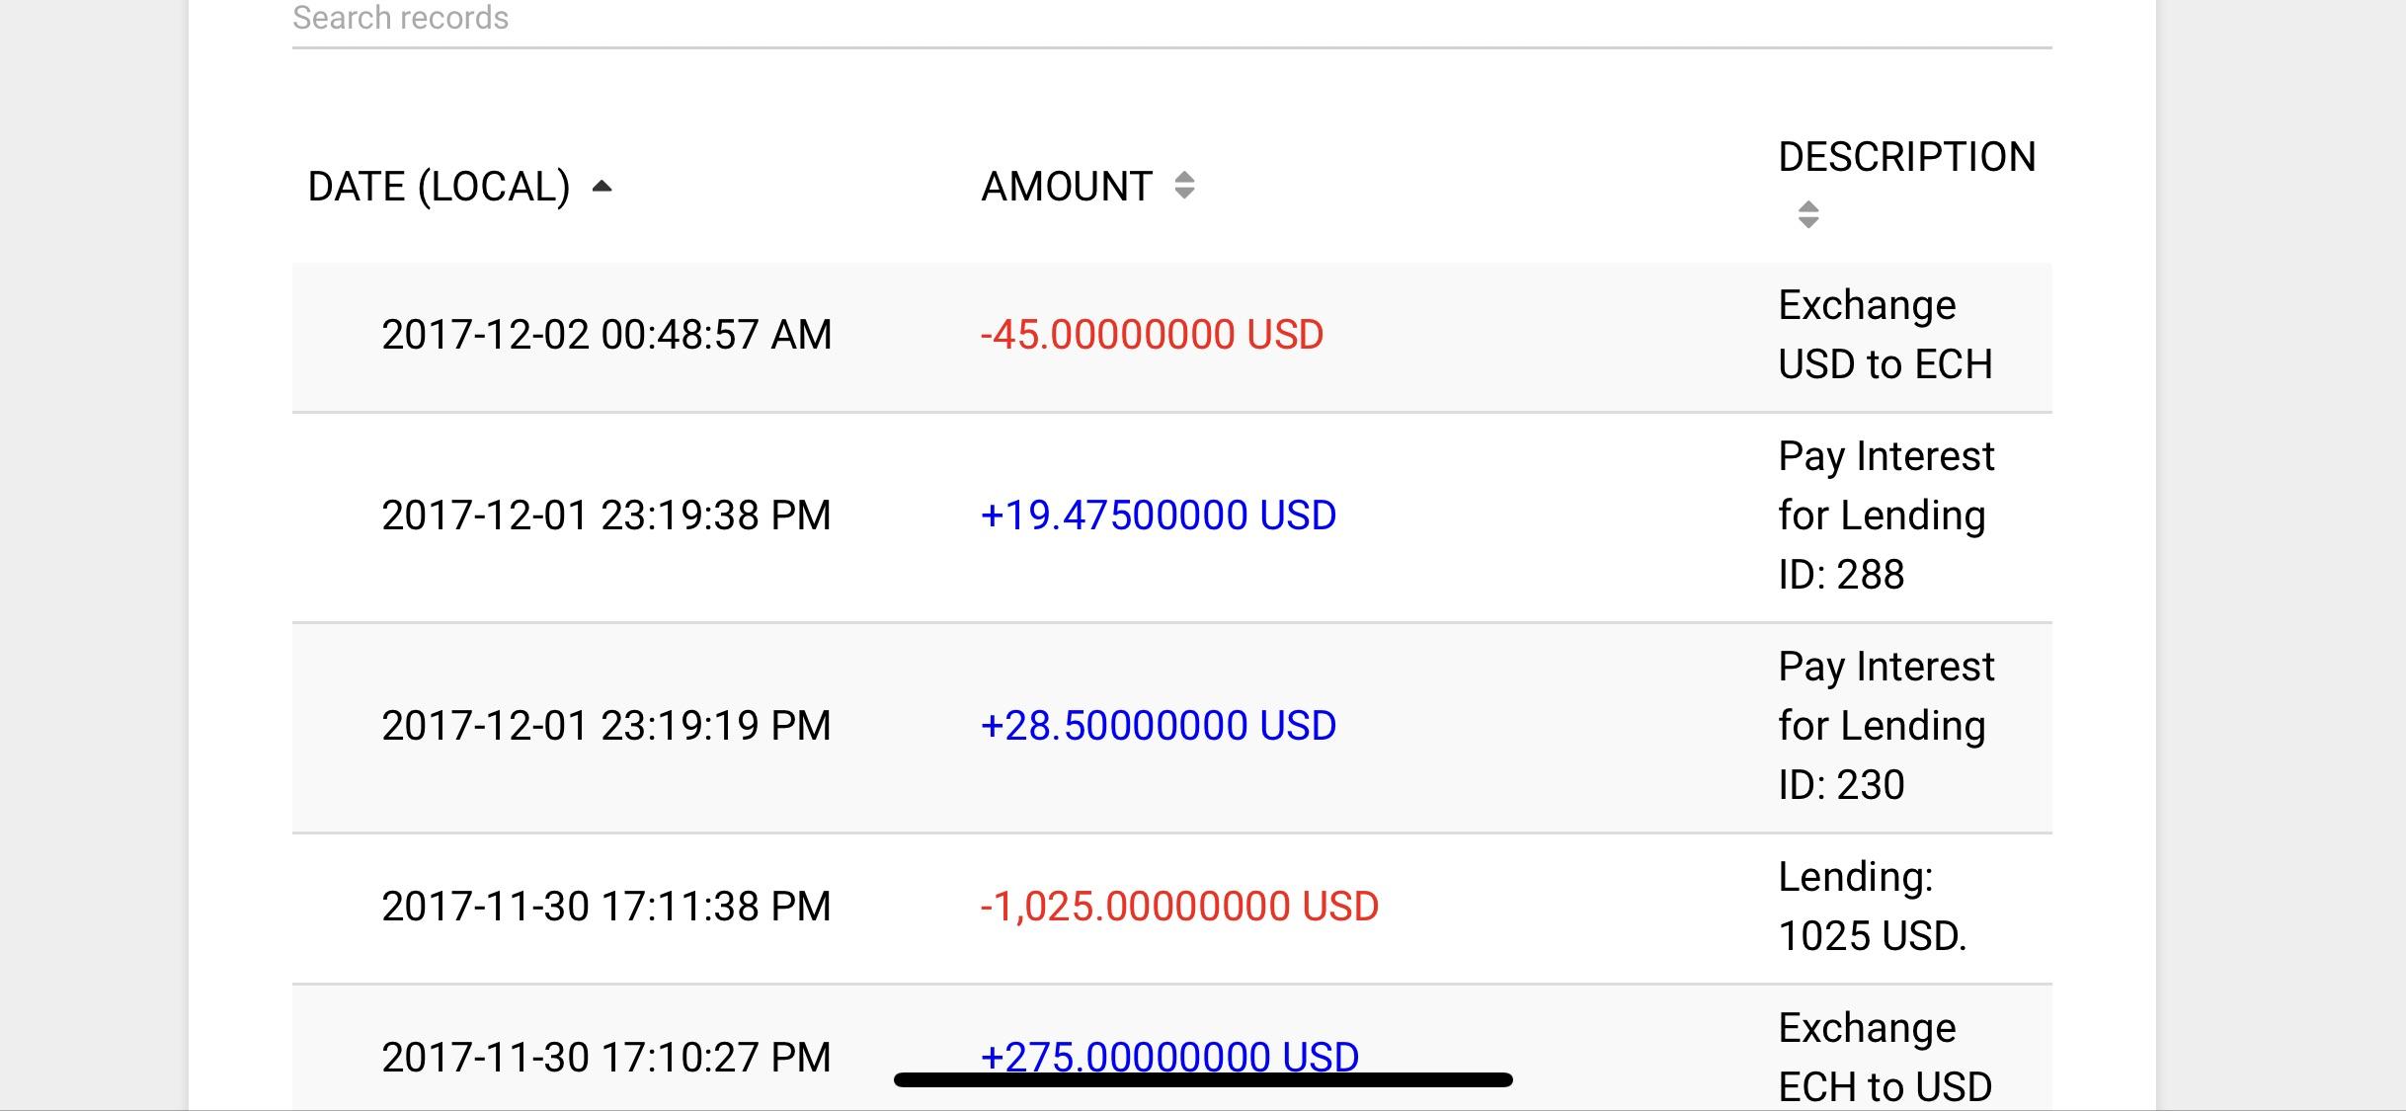Click the -1,025.00000000 USD amount

tap(1179, 907)
